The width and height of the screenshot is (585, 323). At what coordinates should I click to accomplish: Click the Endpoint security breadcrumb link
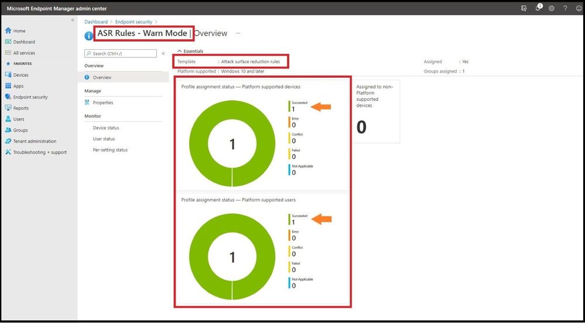[x=134, y=22]
